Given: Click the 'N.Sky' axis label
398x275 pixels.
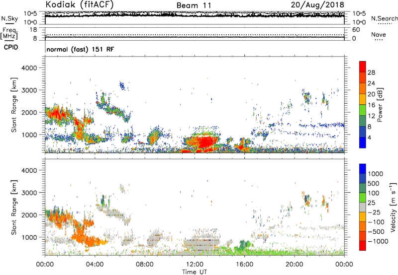Looking at the screenshot, I should (9, 18).
